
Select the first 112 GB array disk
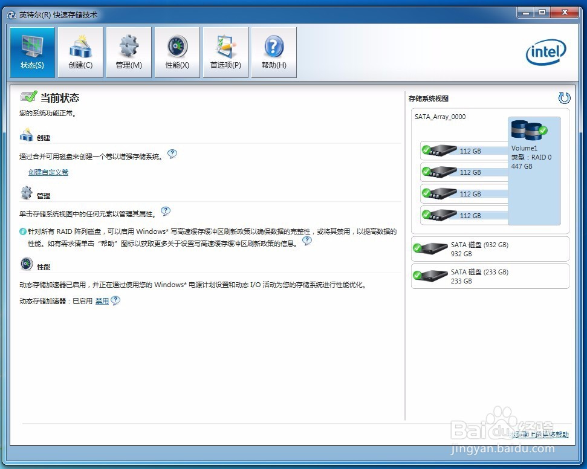pos(464,150)
